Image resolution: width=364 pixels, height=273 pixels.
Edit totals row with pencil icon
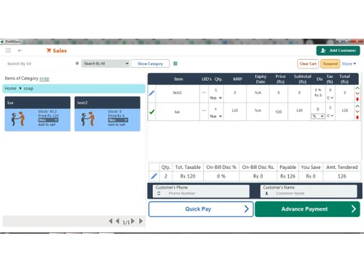[x=154, y=176]
